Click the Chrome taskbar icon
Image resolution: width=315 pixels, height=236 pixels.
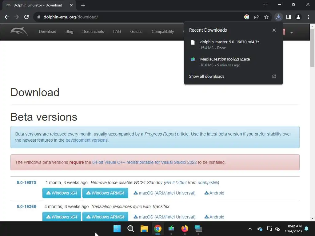pos(158,229)
